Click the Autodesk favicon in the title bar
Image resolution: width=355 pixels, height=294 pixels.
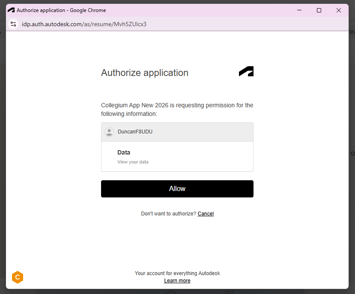(x=11, y=10)
